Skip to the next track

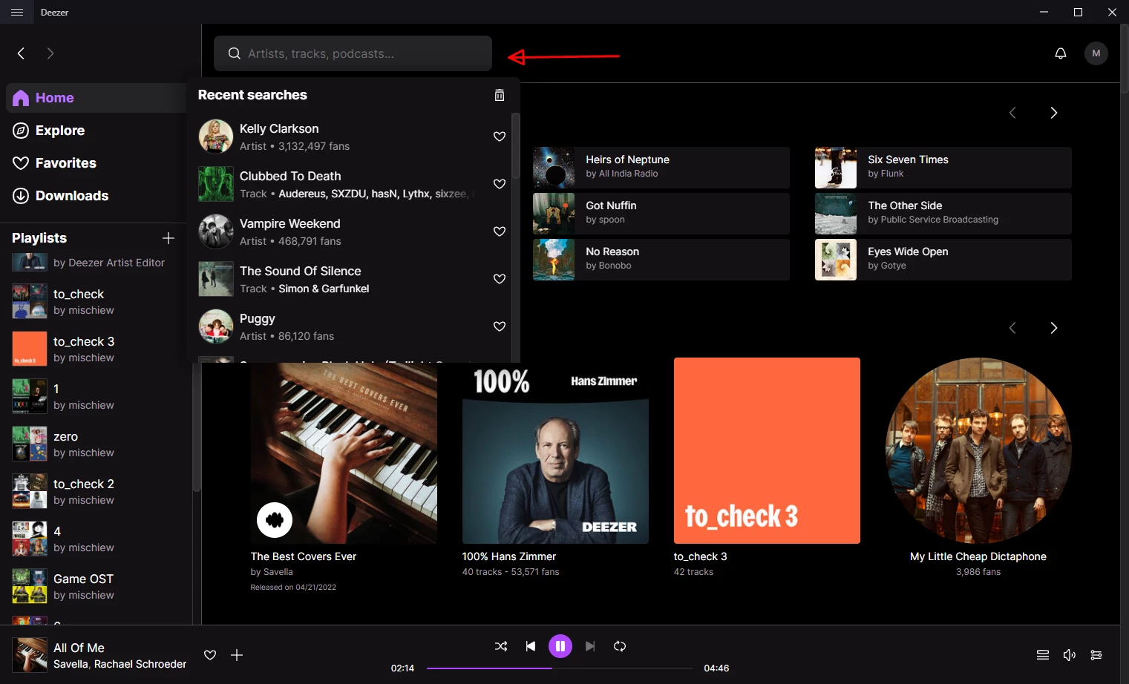pyautogui.click(x=590, y=646)
